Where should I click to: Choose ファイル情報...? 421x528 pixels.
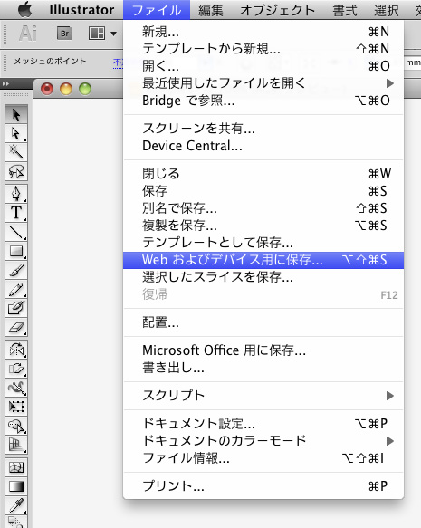263,458
